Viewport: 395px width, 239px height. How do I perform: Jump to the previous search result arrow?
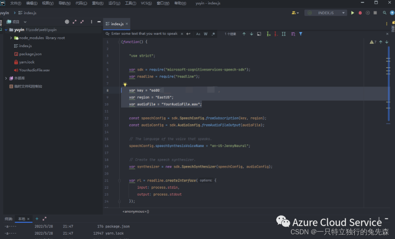pos(244,34)
